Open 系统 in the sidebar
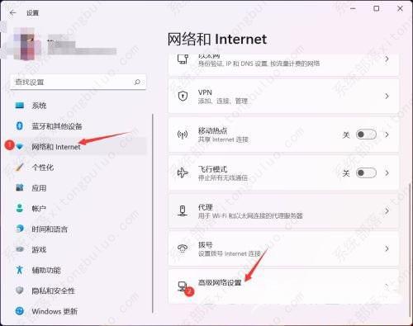This screenshot has width=413, height=326. (78, 106)
